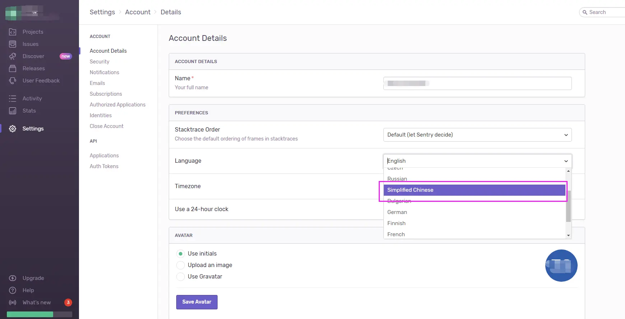The width and height of the screenshot is (625, 319).
Task: Select the Upload an image option
Action: pyautogui.click(x=181, y=265)
